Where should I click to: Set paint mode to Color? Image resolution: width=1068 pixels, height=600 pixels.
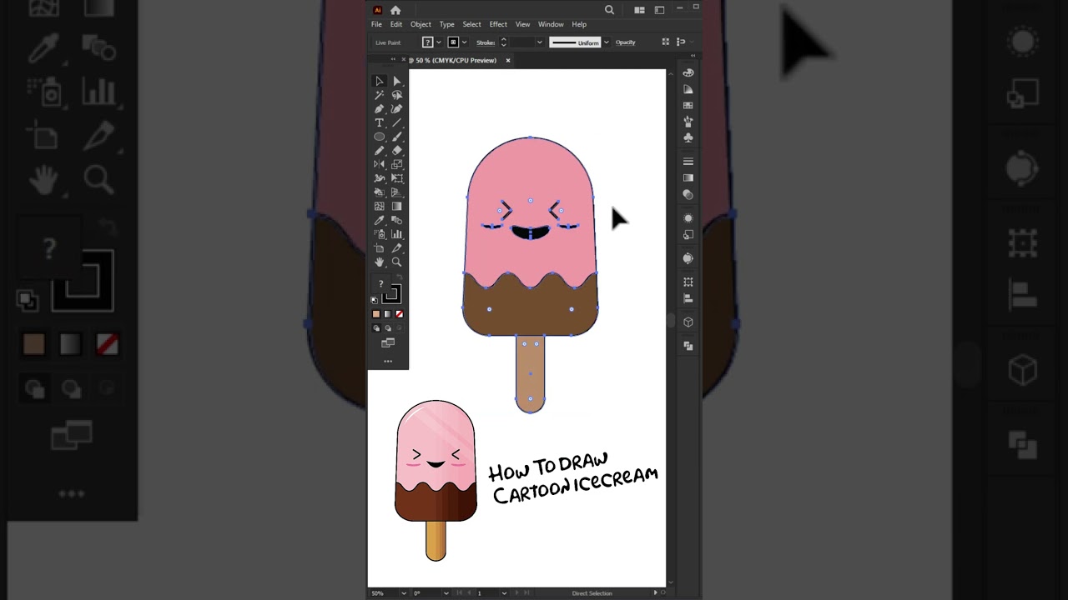(x=376, y=314)
